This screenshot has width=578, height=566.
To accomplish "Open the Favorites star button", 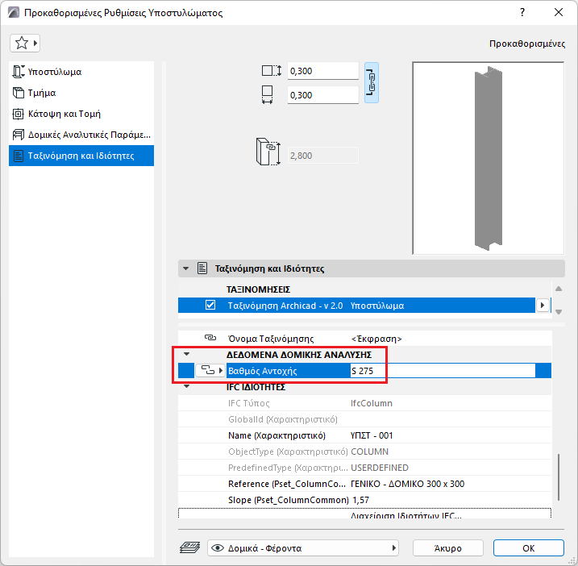I will [25, 44].
